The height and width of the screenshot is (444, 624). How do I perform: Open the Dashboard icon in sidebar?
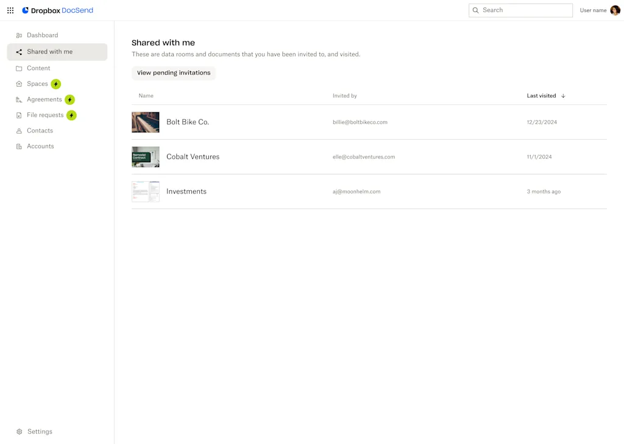19,35
